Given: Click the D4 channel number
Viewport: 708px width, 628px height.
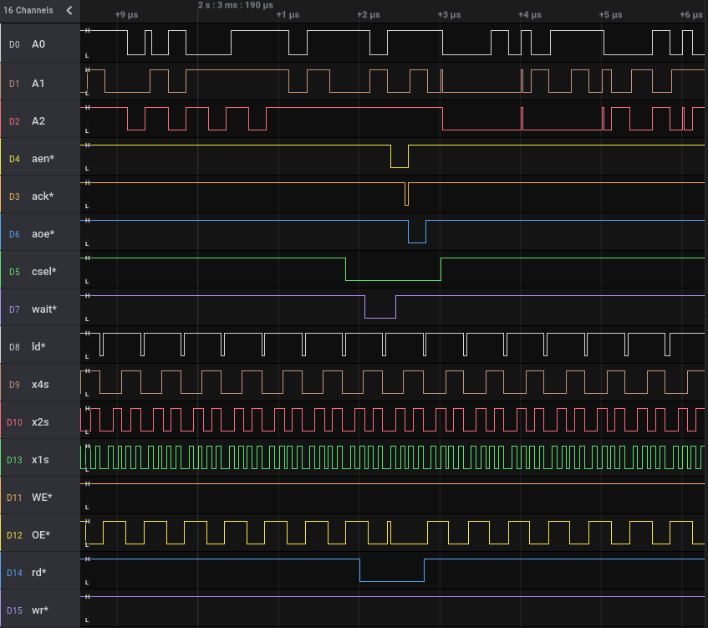Looking at the screenshot, I should [x=14, y=159].
